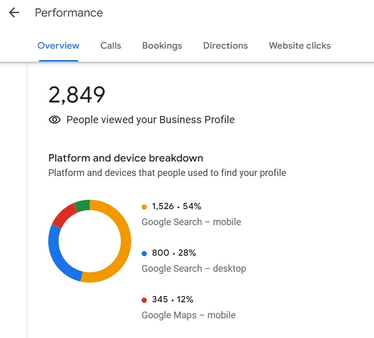Image resolution: width=374 pixels, height=338 pixels.
Task: Select the 'Google Search – desktop' legend label
Action: [x=194, y=269]
